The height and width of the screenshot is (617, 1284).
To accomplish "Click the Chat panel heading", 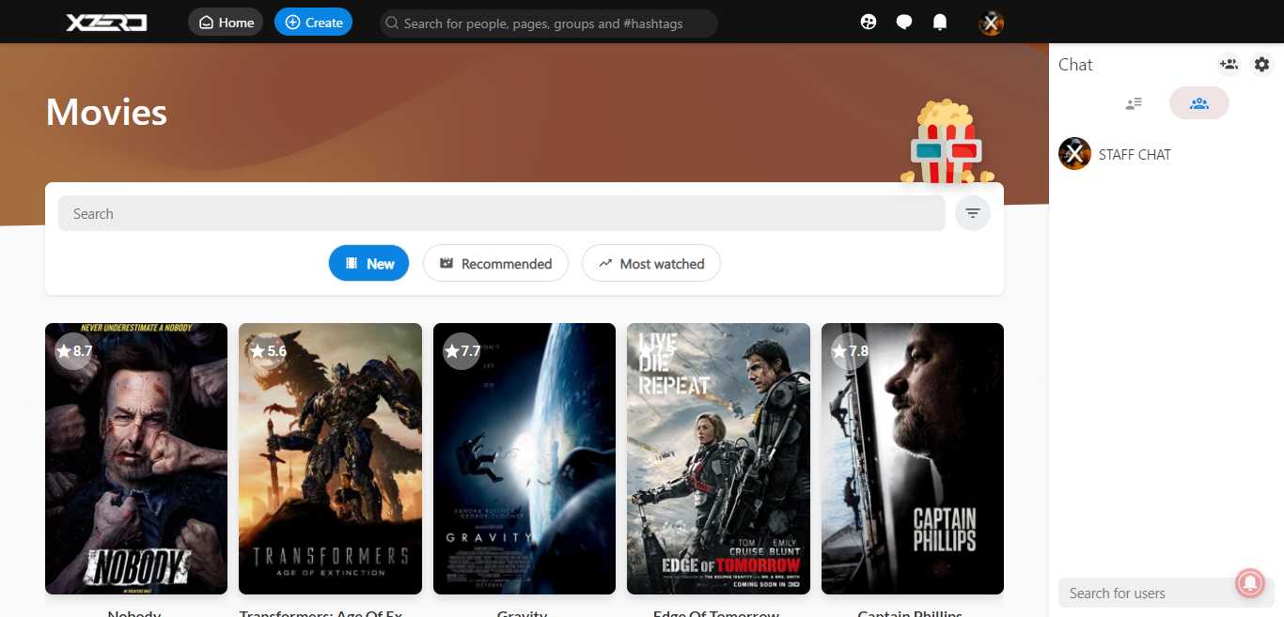I will [1075, 65].
